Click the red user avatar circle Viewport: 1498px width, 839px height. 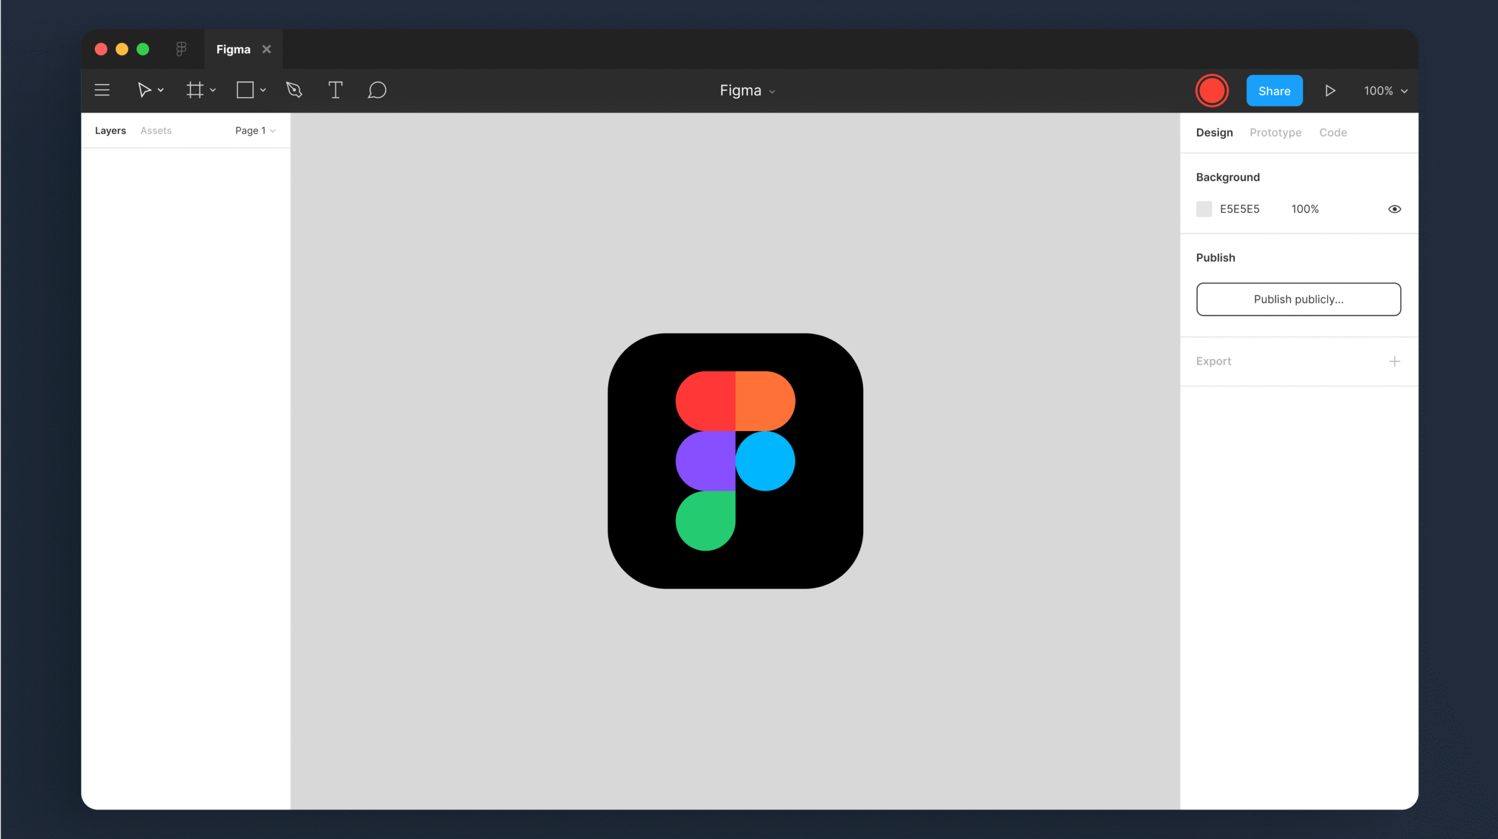coord(1212,90)
